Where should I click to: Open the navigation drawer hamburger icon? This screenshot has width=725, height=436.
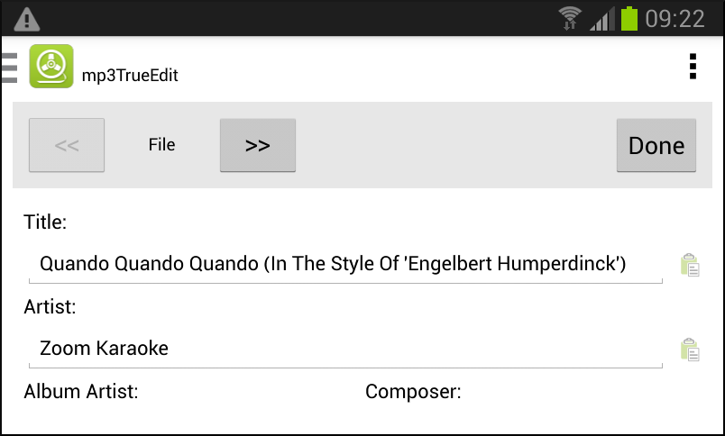pyautogui.click(x=10, y=68)
